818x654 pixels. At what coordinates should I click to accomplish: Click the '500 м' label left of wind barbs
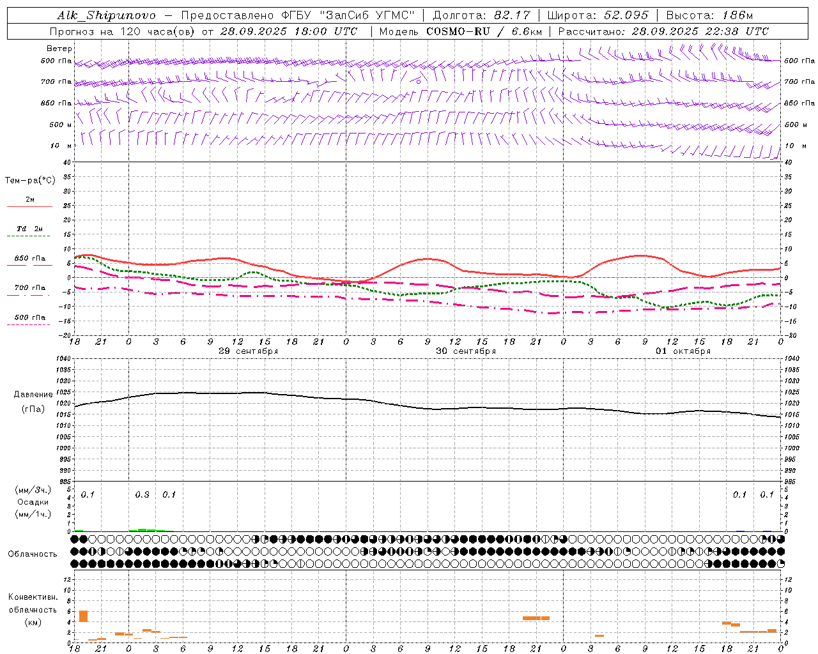(x=61, y=125)
